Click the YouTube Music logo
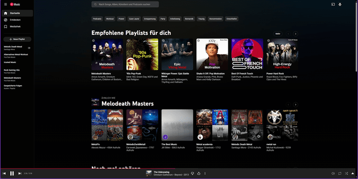Viewport: 358px width, 179px height. pyautogui.click(x=15, y=4)
